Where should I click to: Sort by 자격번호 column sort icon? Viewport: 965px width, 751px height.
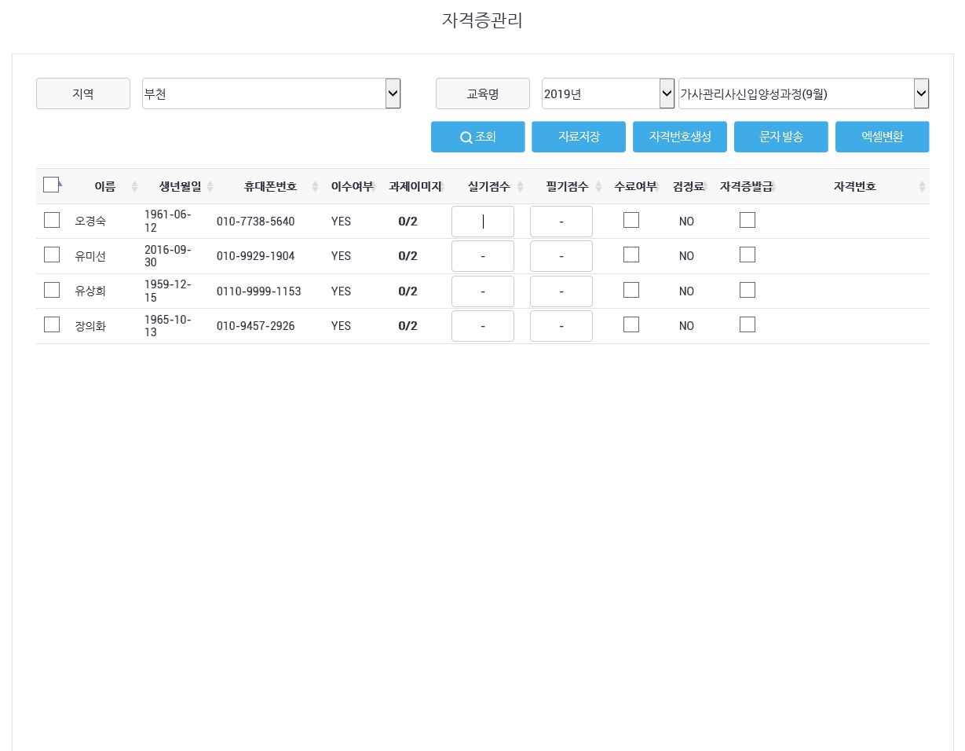922,187
